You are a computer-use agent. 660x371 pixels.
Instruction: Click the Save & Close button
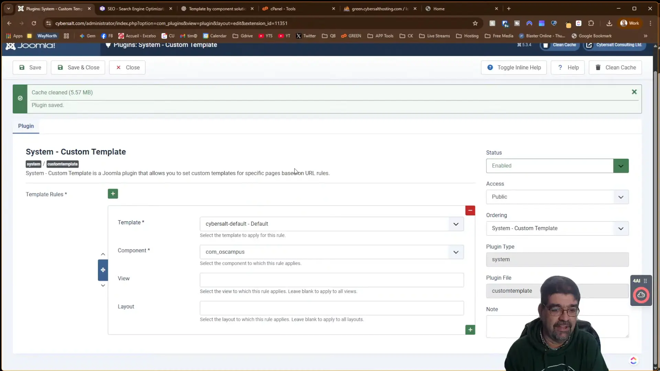click(78, 68)
